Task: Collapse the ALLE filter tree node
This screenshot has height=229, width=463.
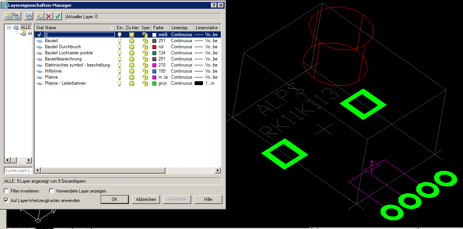Action: pos(9,27)
